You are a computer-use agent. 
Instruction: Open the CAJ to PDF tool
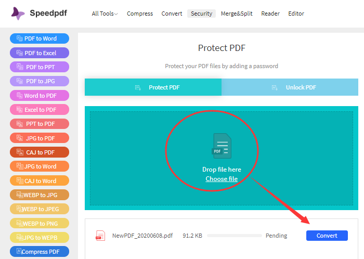pos(40,152)
